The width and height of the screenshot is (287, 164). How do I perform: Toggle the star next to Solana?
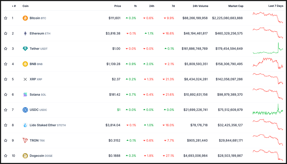tap(6, 94)
